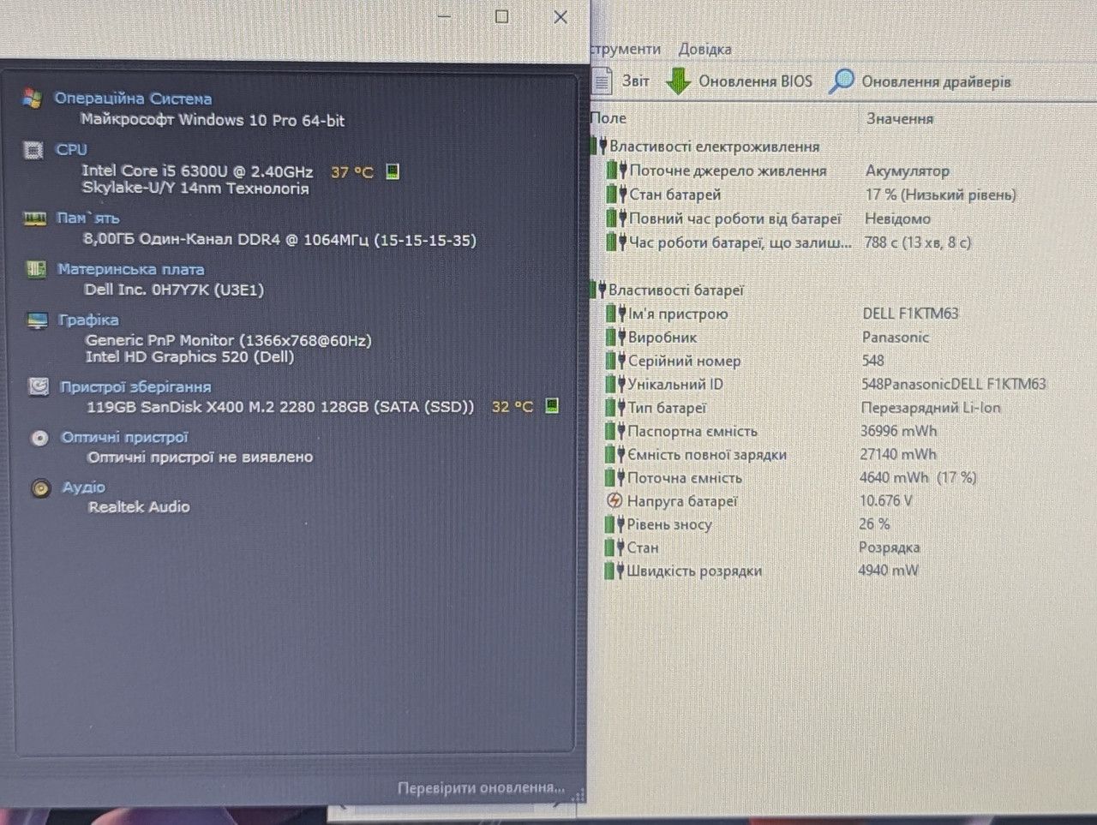This screenshot has width=1097, height=825.
Task: Click the Властивості батареї group header
Action: pyautogui.click(x=676, y=290)
